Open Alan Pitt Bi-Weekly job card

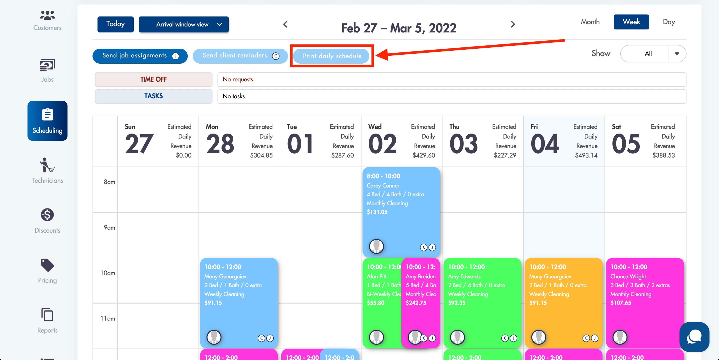coord(381,303)
